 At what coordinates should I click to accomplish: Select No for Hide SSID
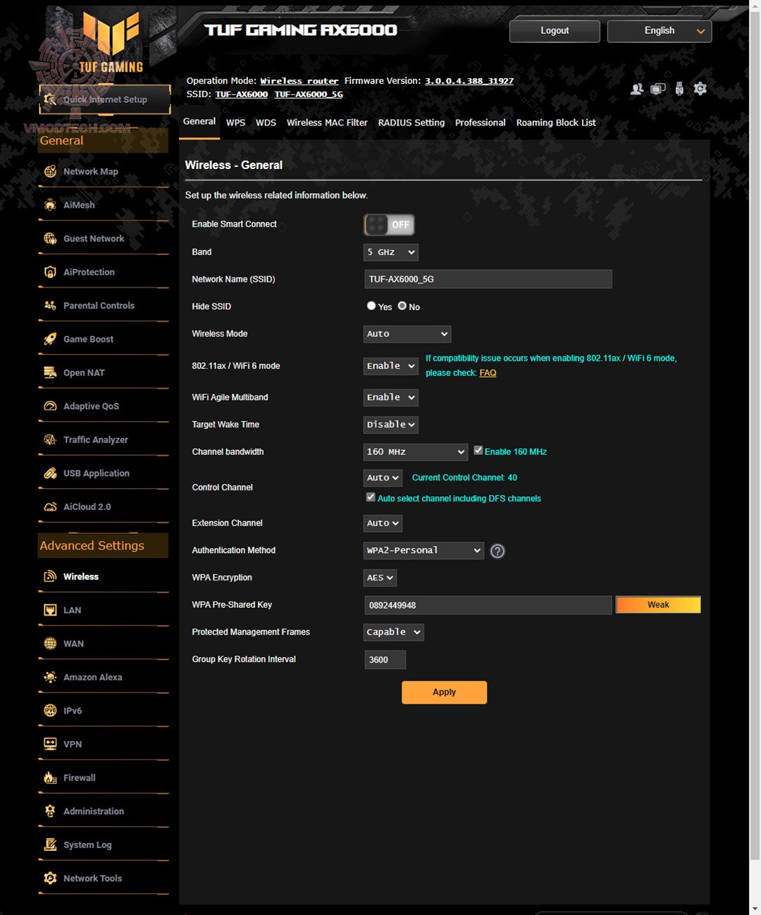click(x=402, y=306)
